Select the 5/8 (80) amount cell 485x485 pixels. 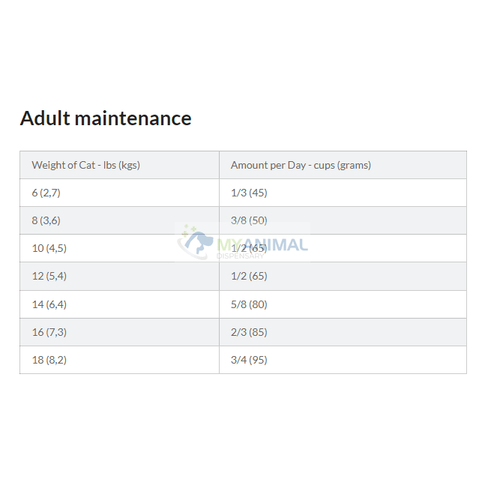pos(249,304)
